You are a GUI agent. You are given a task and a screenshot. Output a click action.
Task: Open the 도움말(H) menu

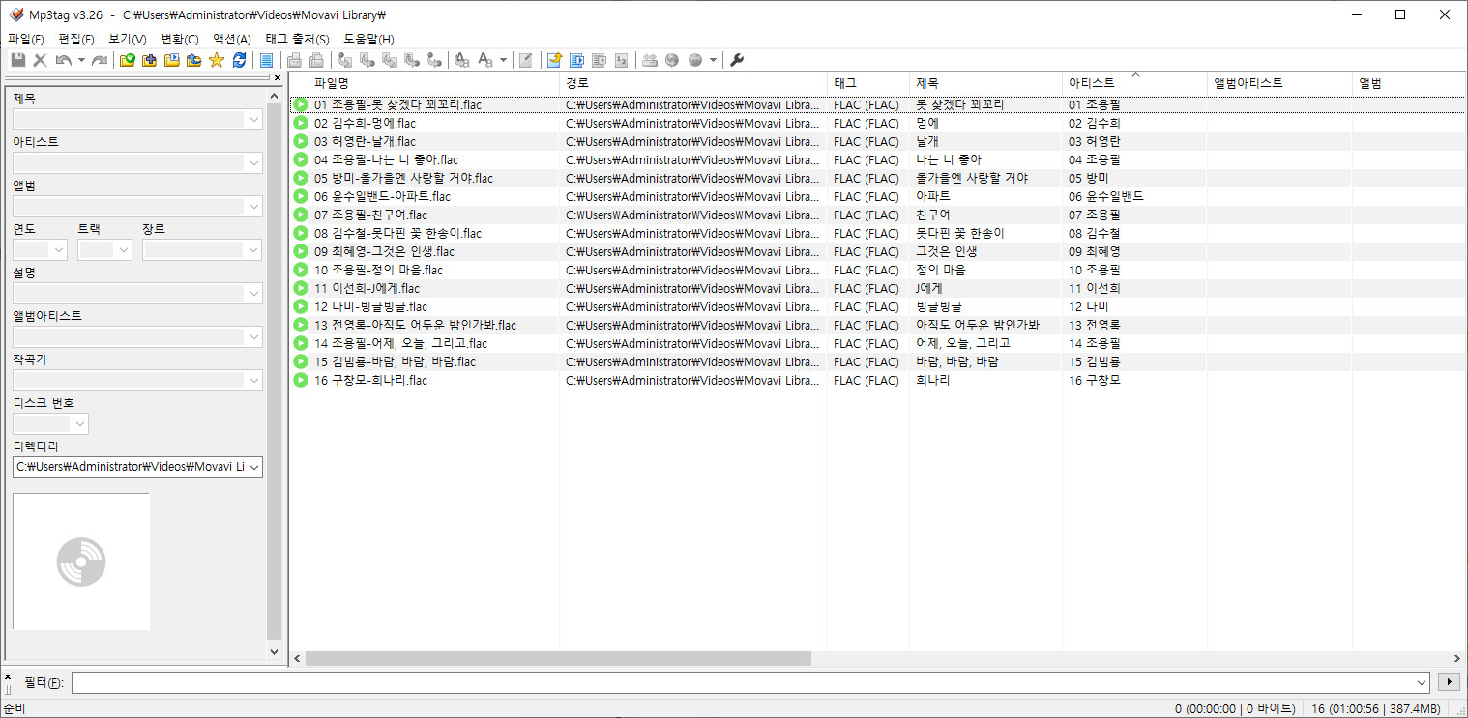[x=369, y=39]
